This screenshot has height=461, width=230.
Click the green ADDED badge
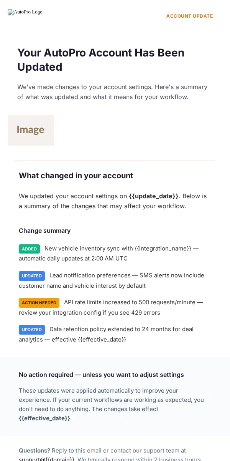point(29,249)
